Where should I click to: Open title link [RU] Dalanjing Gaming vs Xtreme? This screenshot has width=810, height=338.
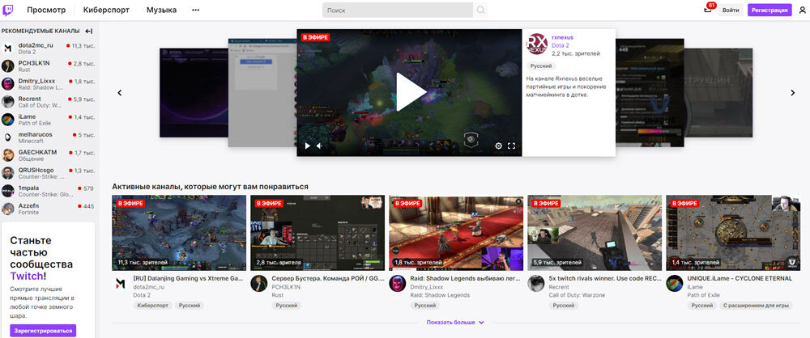coord(188,278)
